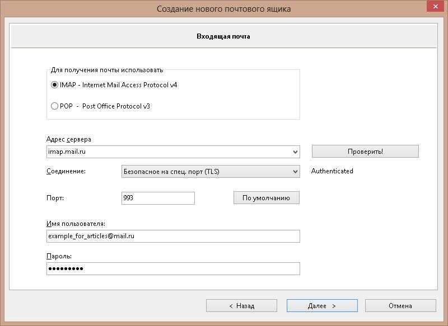Click the Имя пользователя: label
Screen dimensions: 448x326
pyautogui.click(x=76, y=224)
